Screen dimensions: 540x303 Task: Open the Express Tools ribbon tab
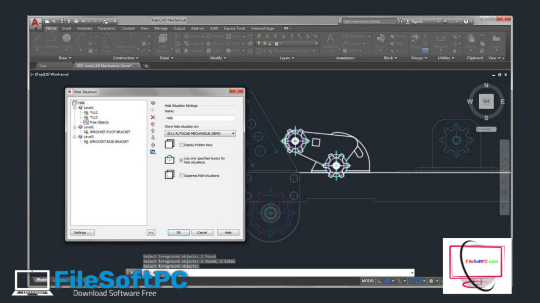tap(235, 28)
